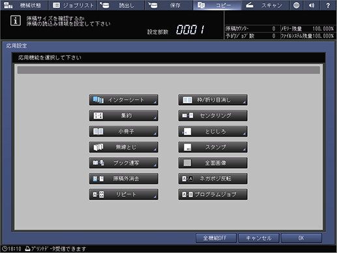
Task: Toggle the 全面画像 function
Action: coord(213,163)
